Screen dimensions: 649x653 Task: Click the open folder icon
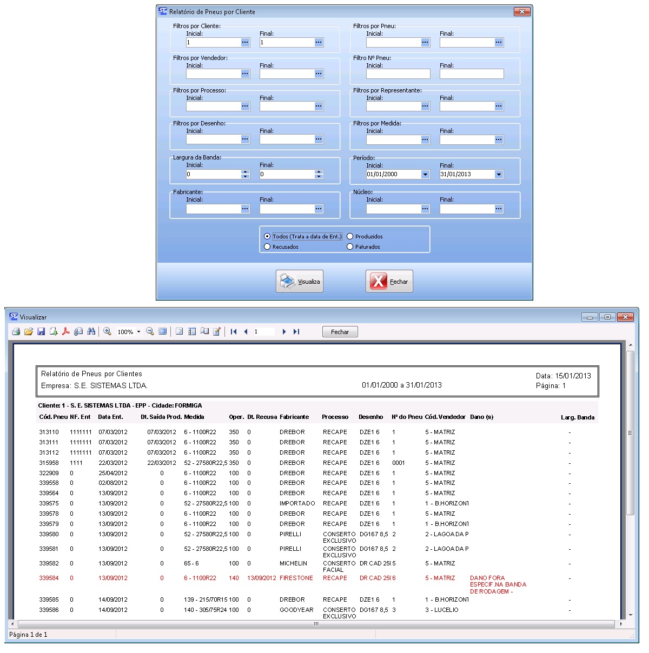(29, 332)
